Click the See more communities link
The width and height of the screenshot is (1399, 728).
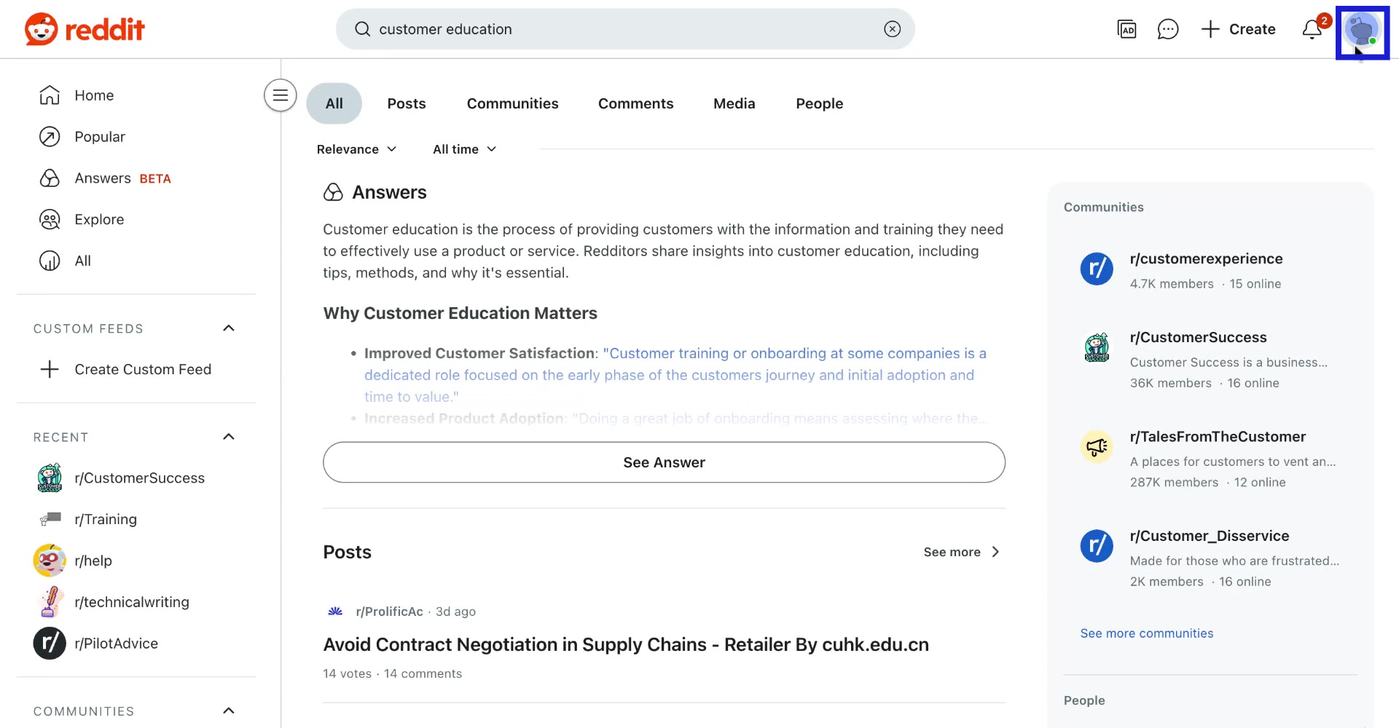pyautogui.click(x=1146, y=633)
